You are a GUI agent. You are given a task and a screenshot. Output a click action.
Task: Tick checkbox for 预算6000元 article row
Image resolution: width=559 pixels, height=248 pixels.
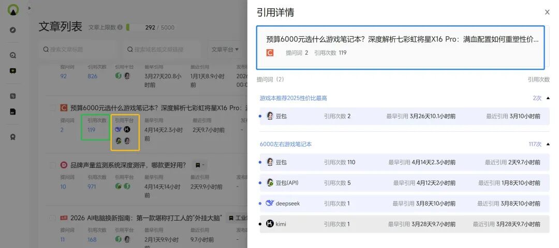(53, 107)
